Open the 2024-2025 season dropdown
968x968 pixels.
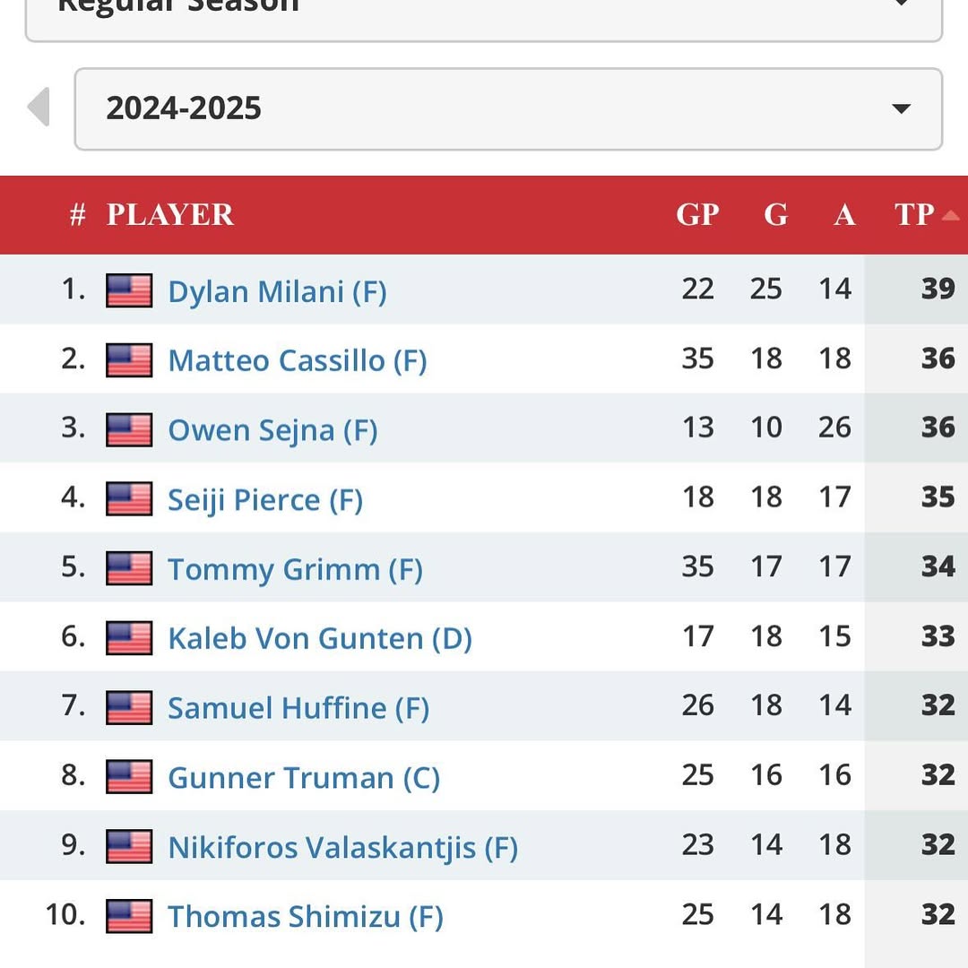pyautogui.click(x=507, y=109)
